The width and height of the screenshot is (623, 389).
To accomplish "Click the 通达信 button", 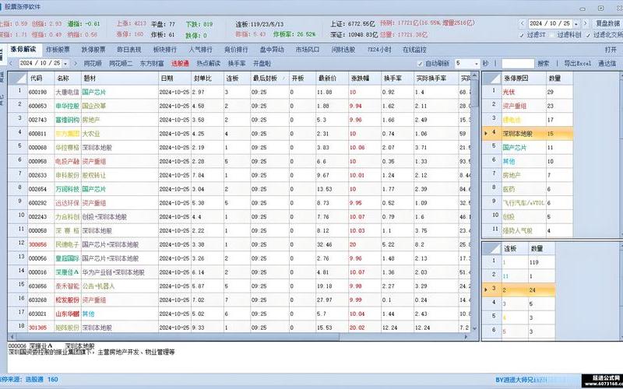I will coord(607,64).
